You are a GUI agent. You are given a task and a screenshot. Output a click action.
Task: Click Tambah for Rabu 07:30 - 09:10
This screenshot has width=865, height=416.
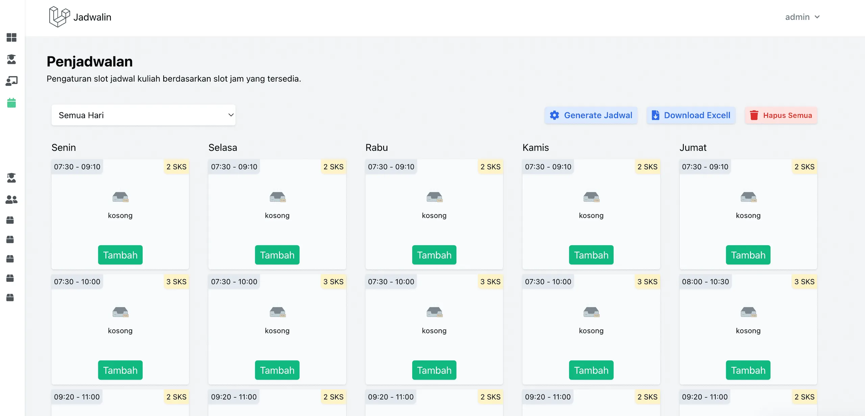pyautogui.click(x=434, y=255)
